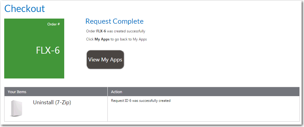Screen dimensions: 304x127
Task: Click the 7-Zip package box icon
Action: tap(17, 108)
